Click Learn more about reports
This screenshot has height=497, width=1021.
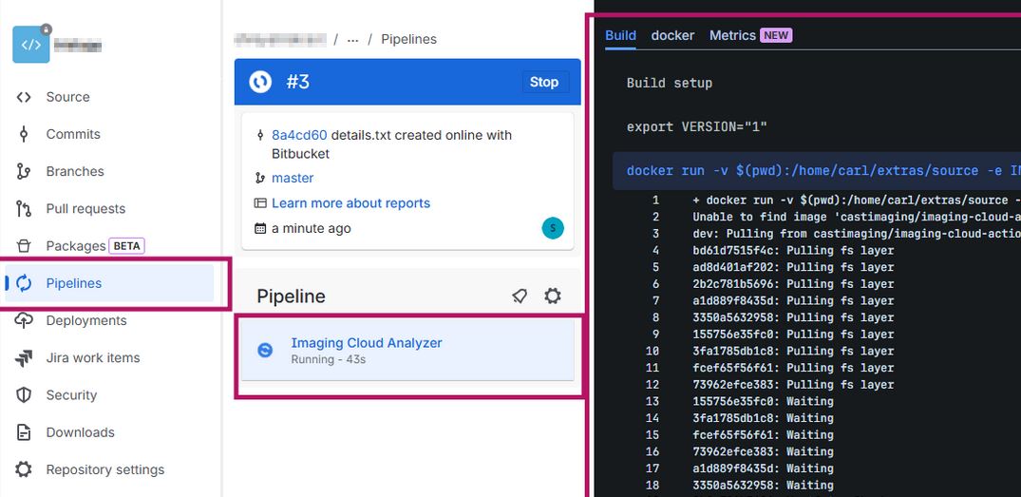click(x=350, y=203)
